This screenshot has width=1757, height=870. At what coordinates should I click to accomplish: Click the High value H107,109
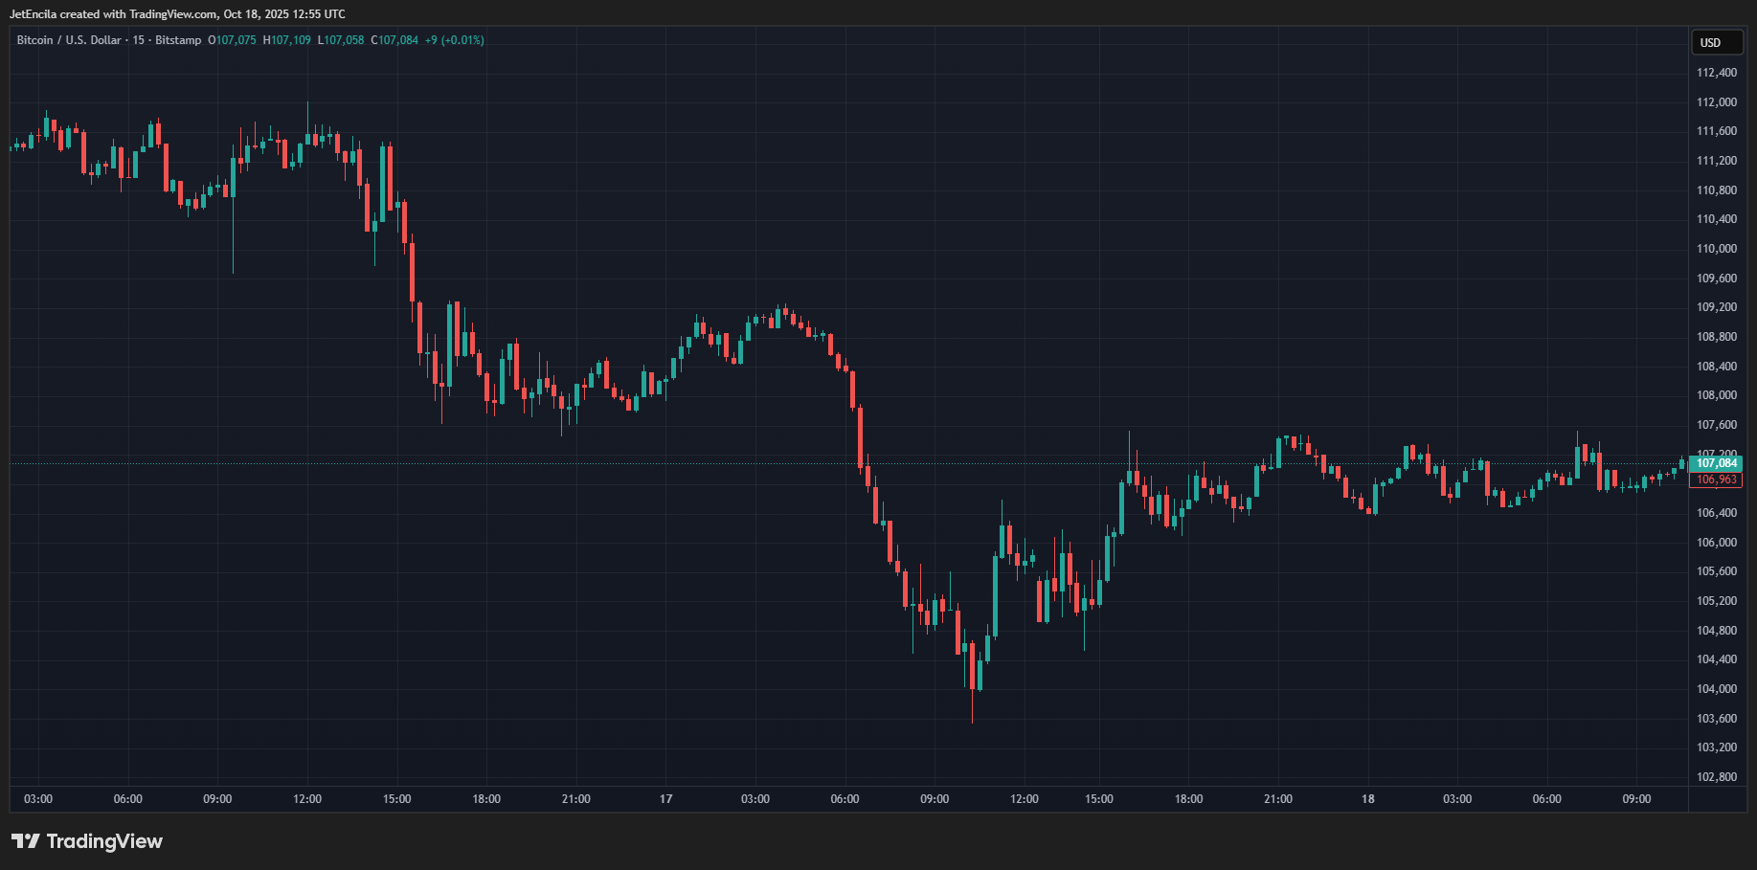tap(287, 40)
